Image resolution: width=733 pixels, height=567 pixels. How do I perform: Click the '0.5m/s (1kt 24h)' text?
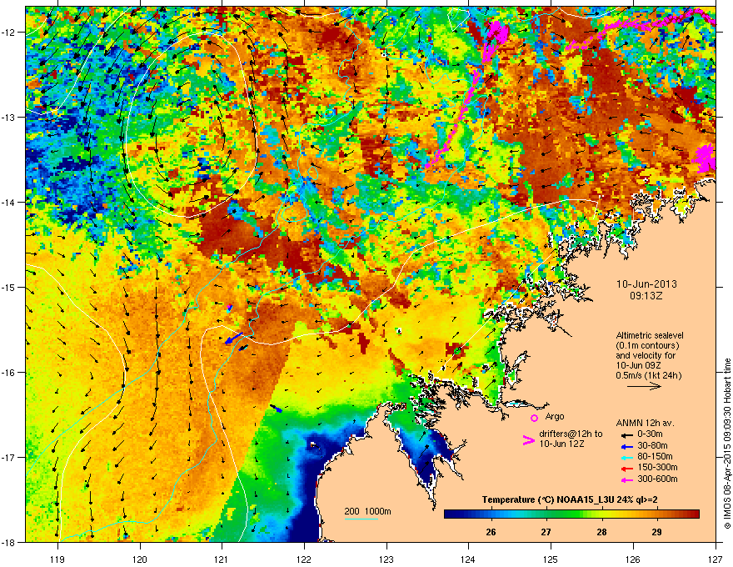coord(648,376)
